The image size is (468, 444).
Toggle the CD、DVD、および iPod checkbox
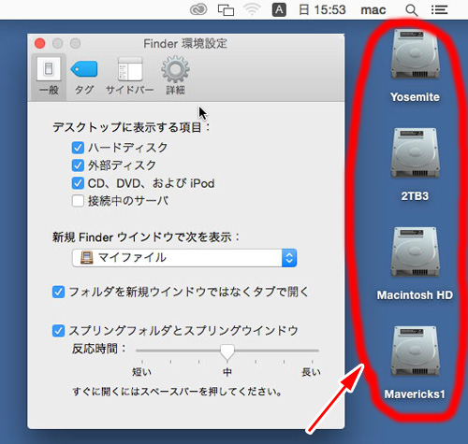click(78, 183)
